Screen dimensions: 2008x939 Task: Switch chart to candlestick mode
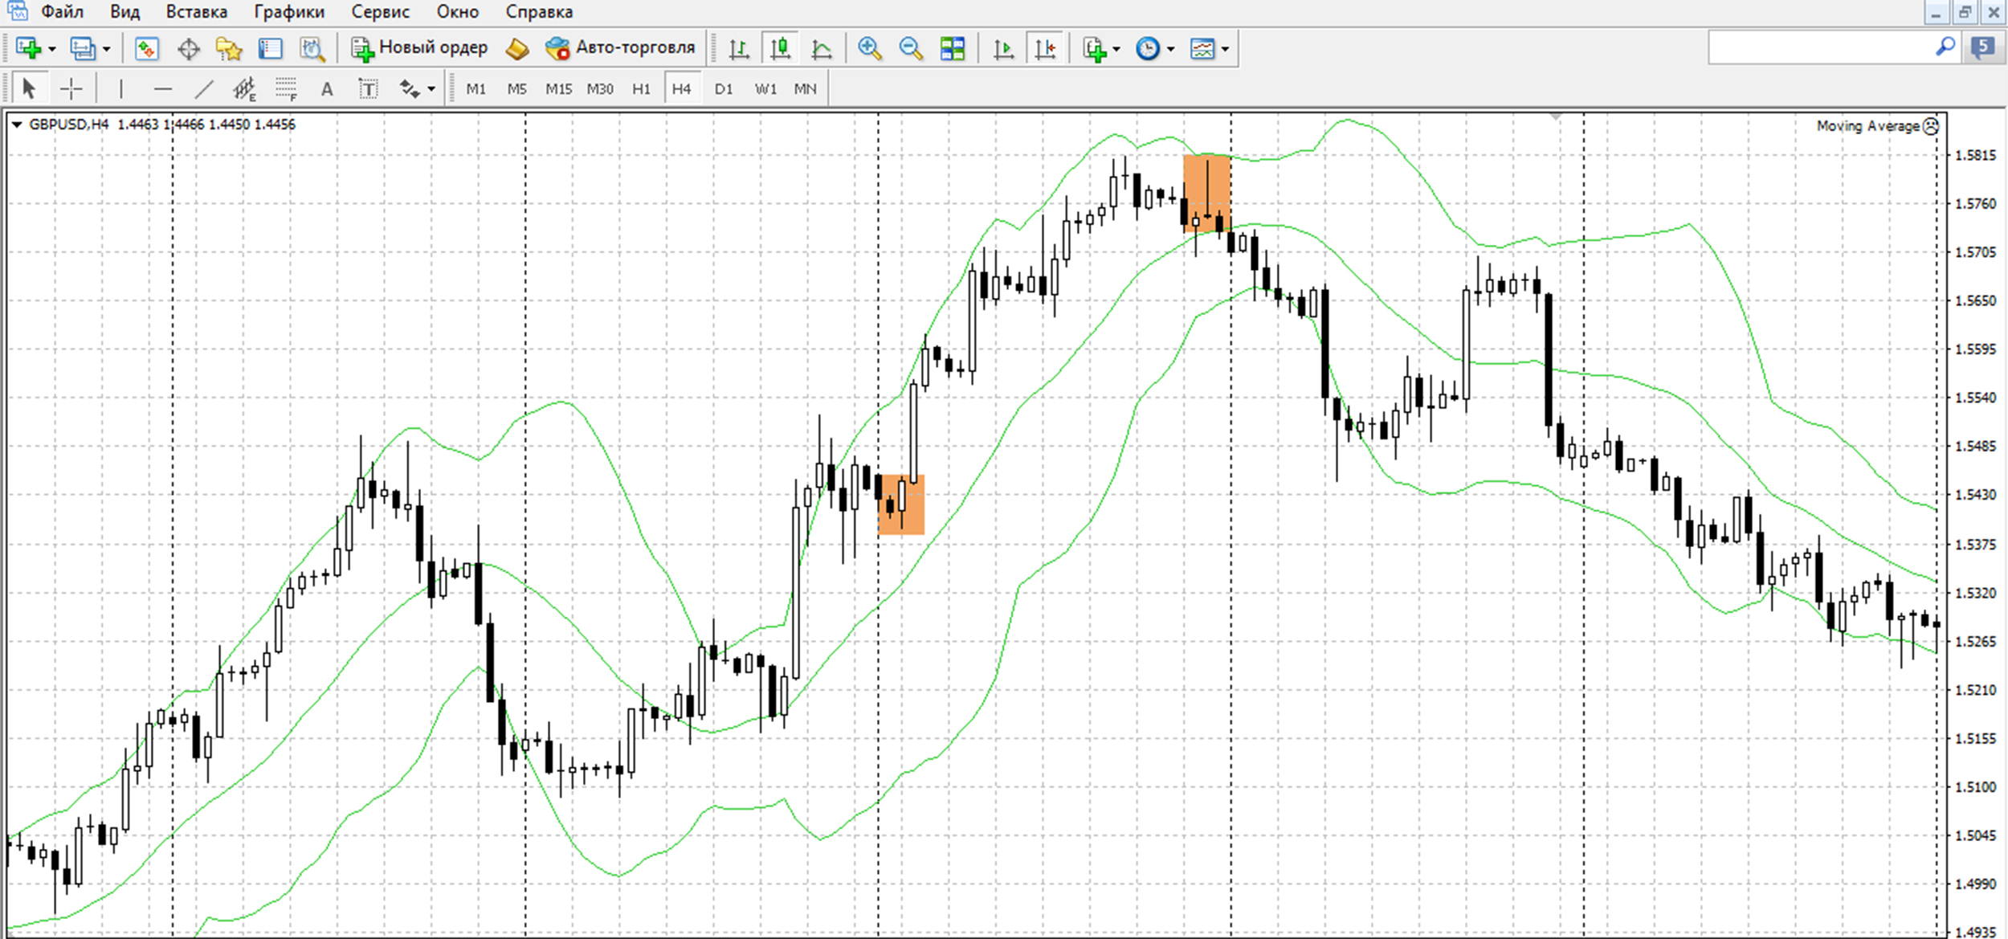[x=780, y=49]
